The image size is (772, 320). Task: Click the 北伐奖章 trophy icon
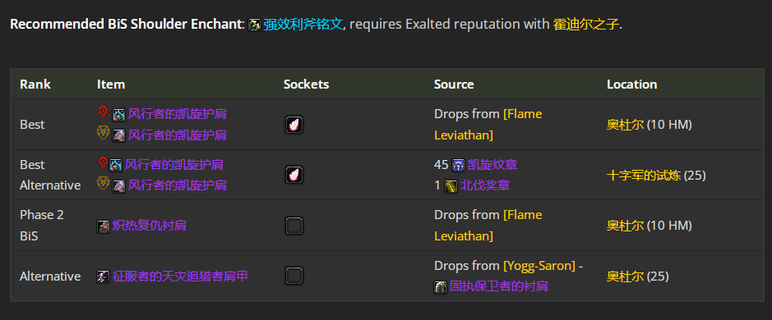pyautogui.click(x=451, y=186)
